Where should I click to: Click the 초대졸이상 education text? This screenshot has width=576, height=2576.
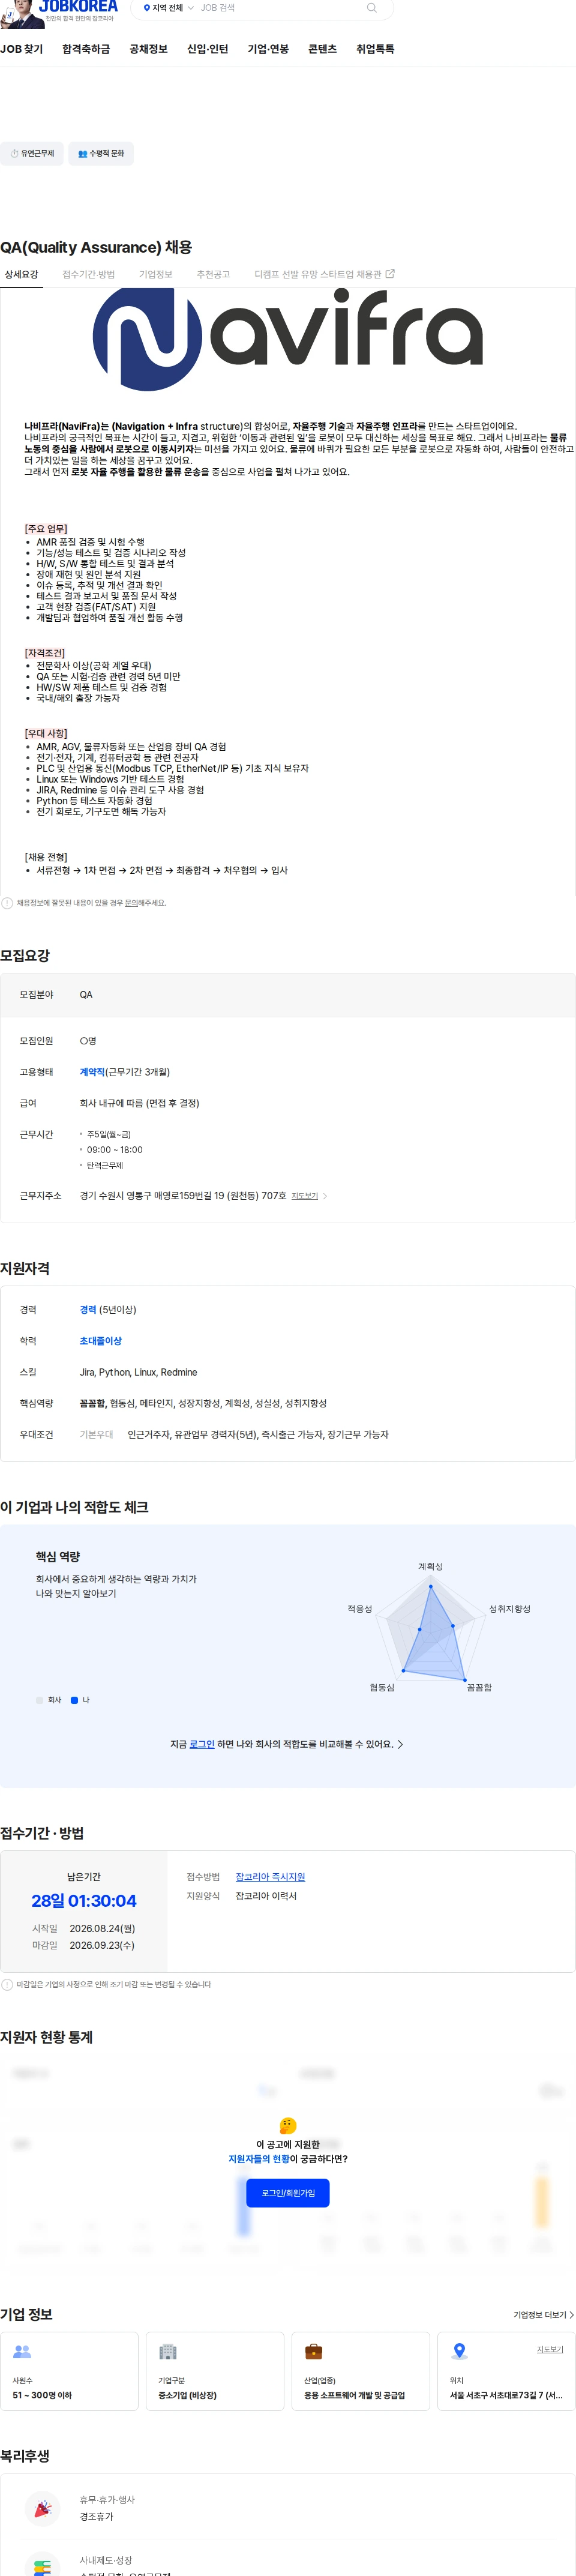[x=101, y=1341]
